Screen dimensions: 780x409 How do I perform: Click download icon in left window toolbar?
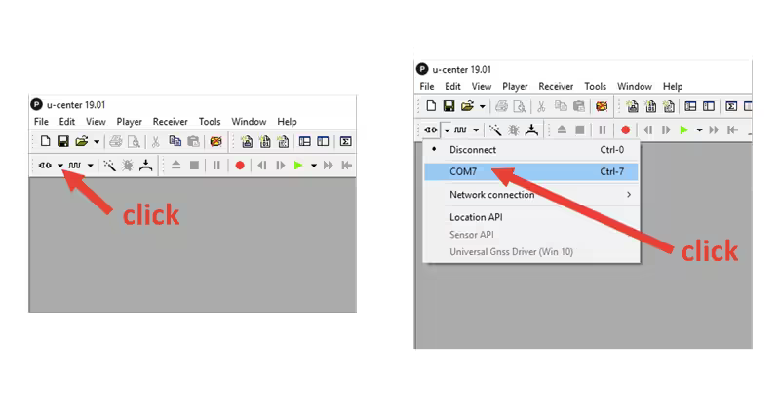pyautogui.click(x=145, y=166)
